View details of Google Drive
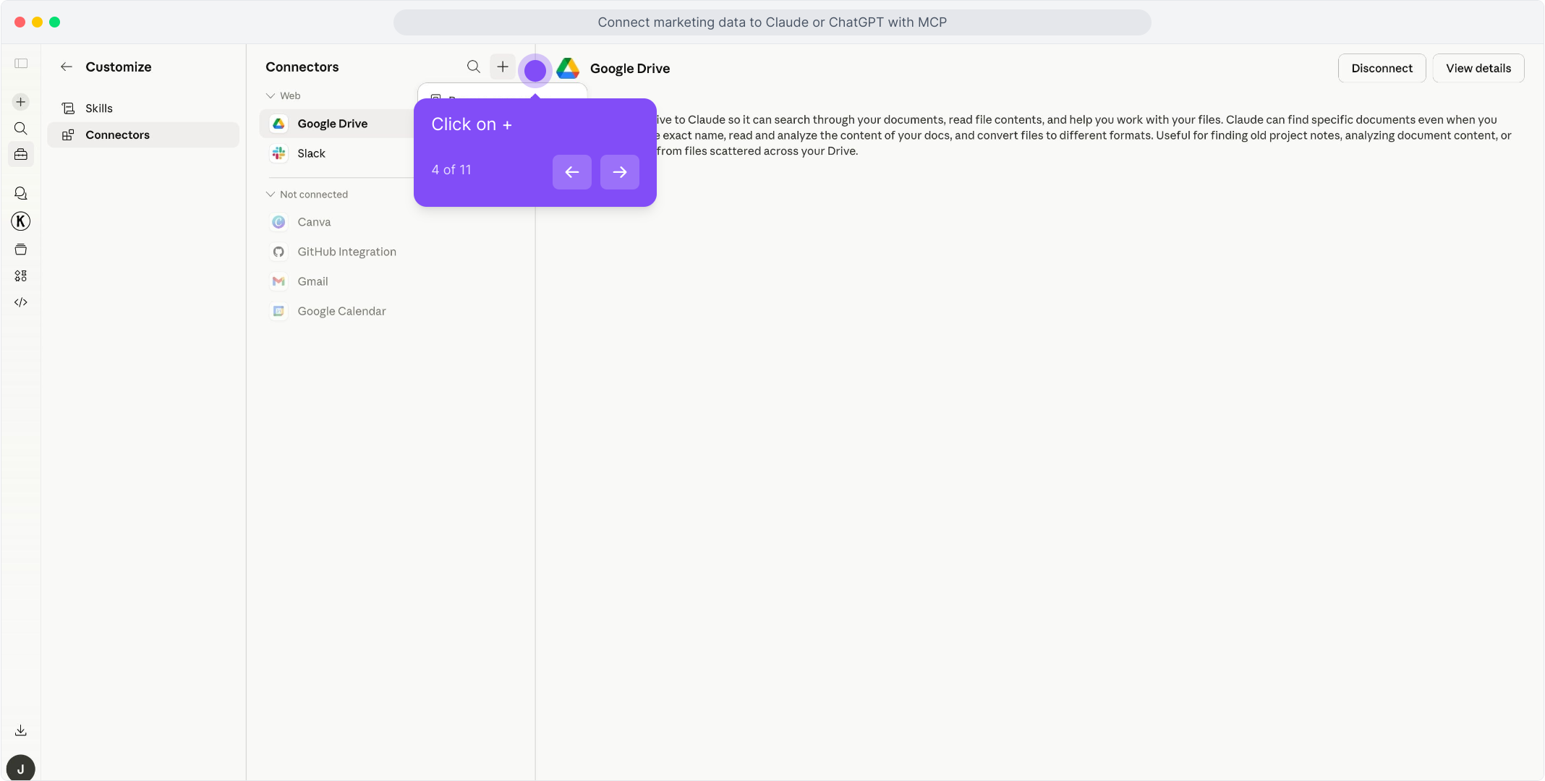The height and width of the screenshot is (781, 1545). coord(1478,68)
